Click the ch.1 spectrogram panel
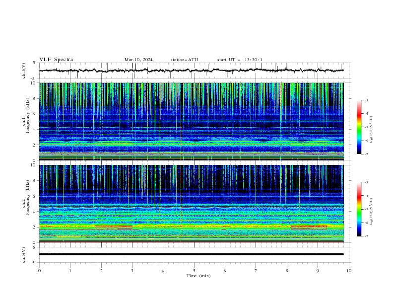 [192, 121]
